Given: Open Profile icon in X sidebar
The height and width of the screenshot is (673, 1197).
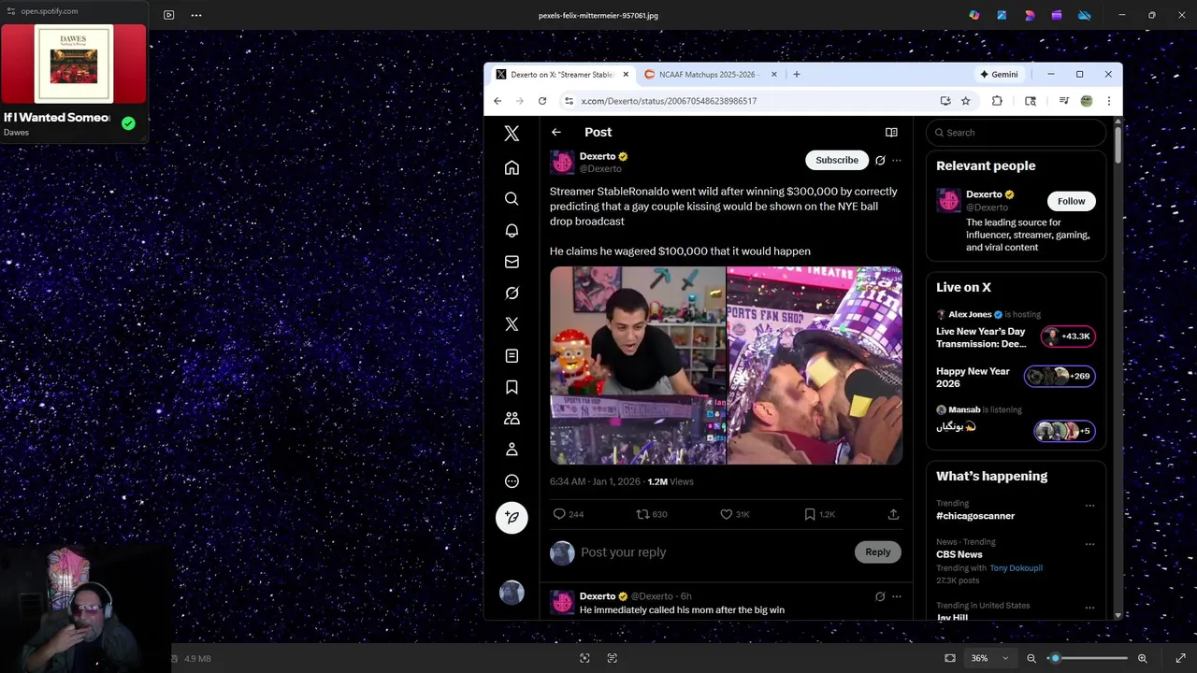Looking at the screenshot, I should pyautogui.click(x=512, y=450).
